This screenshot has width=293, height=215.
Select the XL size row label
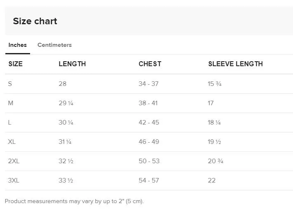[x=12, y=142]
